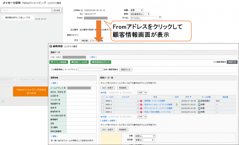Click the closed-envelope icon in row 3950-1
The height and width of the screenshot is (145, 239).
(x=138, y=112)
